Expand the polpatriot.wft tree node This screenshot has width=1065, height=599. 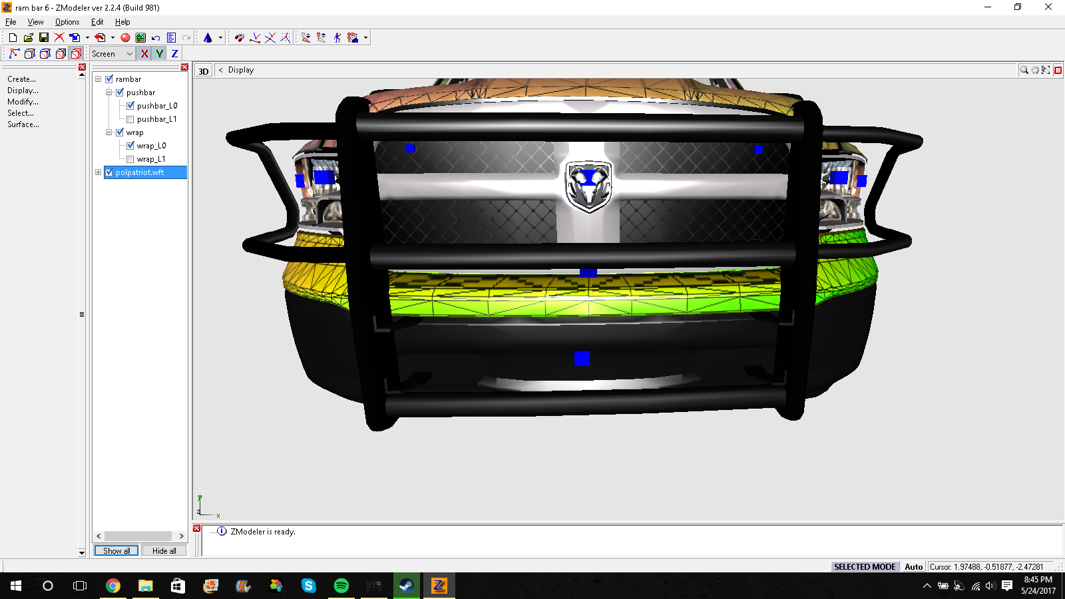click(x=99, y=172)
